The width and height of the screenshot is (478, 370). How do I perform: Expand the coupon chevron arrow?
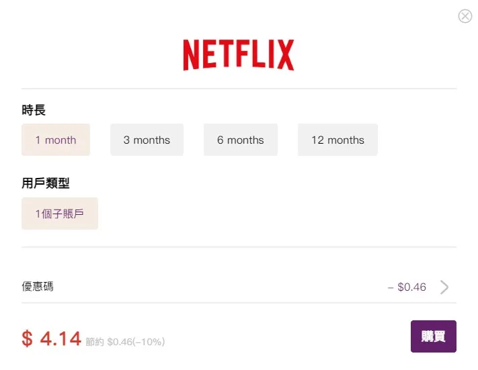444,287
